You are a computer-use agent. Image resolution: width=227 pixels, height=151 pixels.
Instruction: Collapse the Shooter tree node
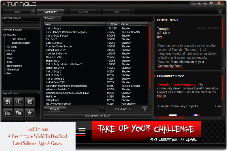click(5, 35)
